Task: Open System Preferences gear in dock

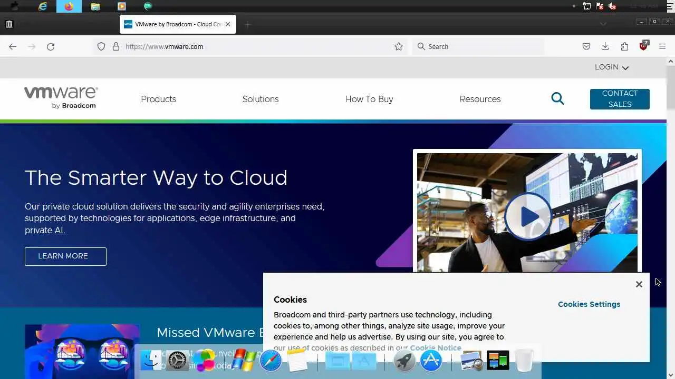Action: pyautogui.click(x=177, y=361)
